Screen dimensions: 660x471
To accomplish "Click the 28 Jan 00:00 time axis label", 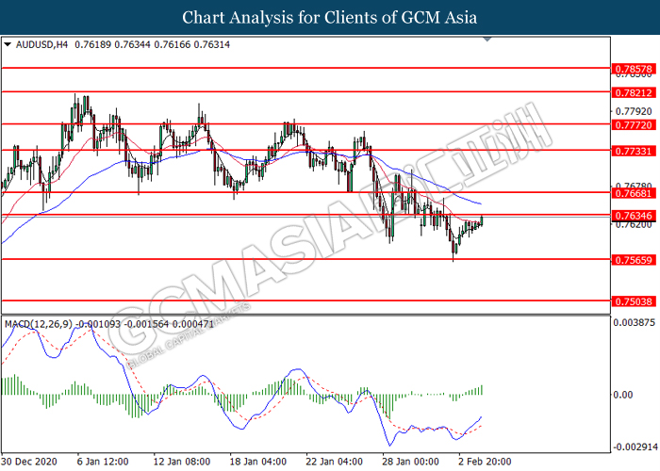I will click(410, 462).
